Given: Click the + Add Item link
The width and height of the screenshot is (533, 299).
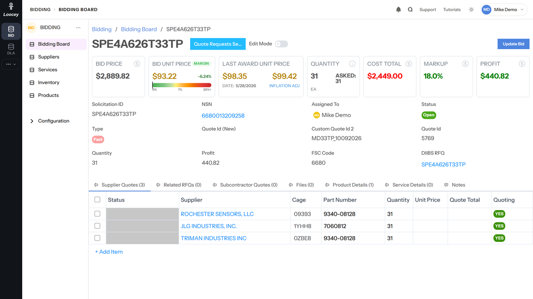Looking at the screenshot, I should [109, 252].
